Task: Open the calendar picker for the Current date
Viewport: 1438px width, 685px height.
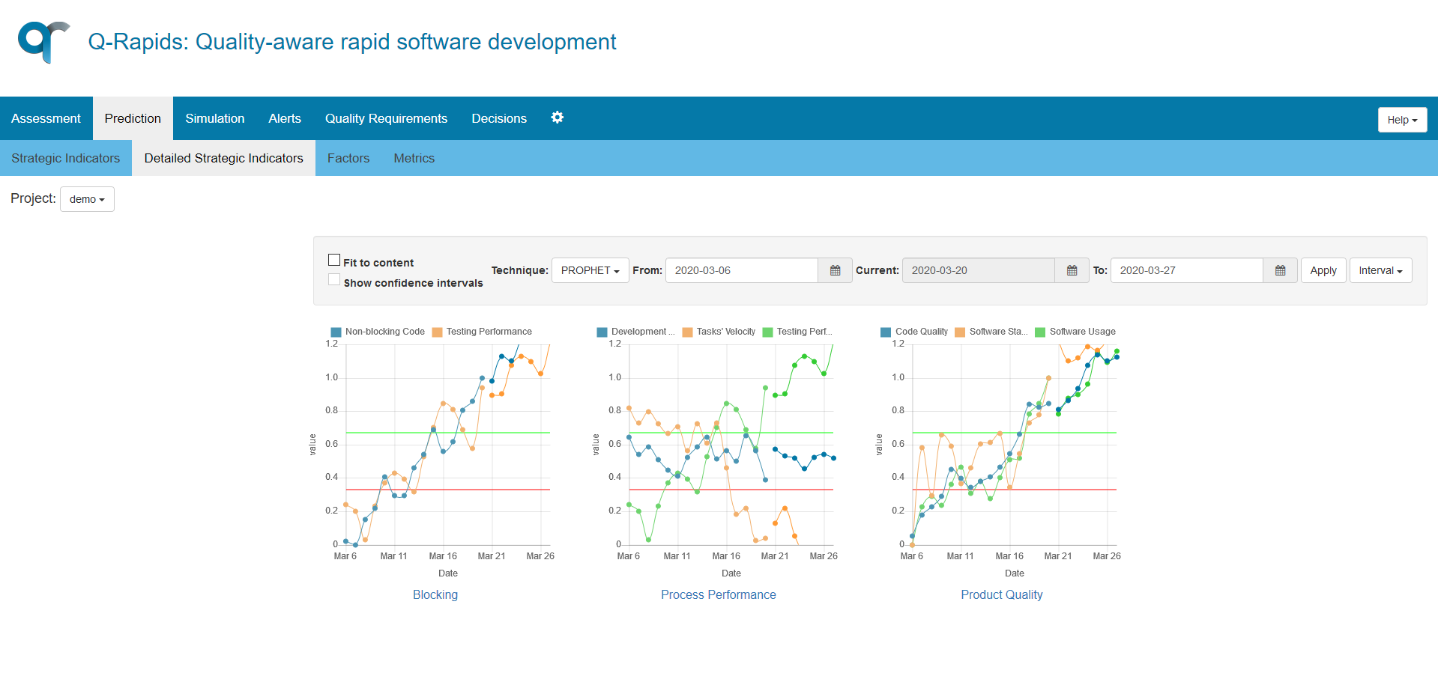Action: 1071,270
